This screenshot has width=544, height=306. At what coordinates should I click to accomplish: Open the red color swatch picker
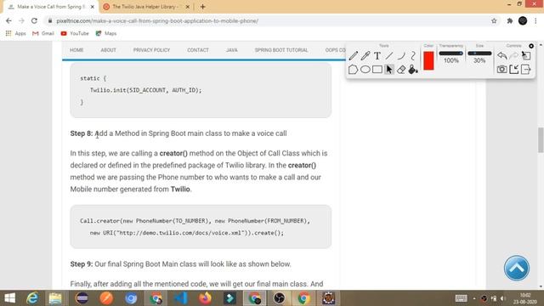(x=428, y=60)
